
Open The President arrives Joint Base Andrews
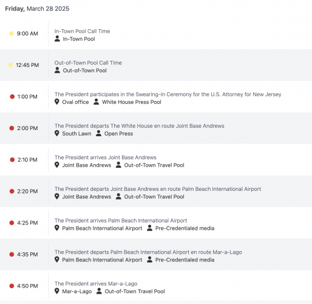pyautogui.click(x=105, y=157)
